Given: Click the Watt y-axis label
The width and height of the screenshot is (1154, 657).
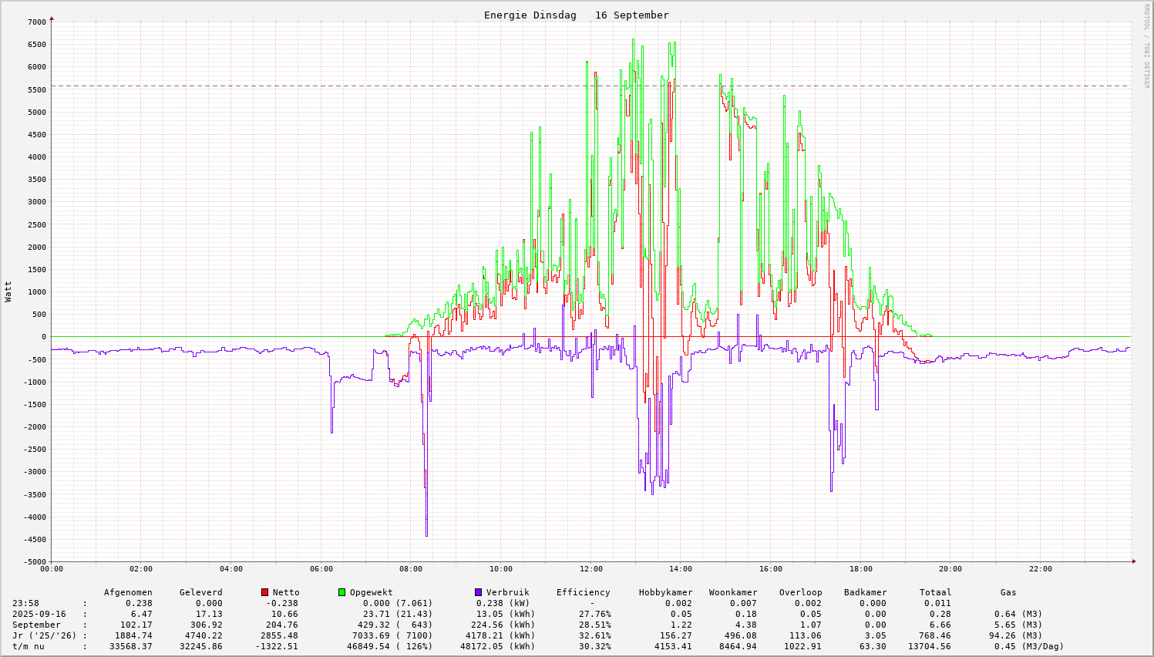Looking at the screenshot, I should click(x=8, y=291).
